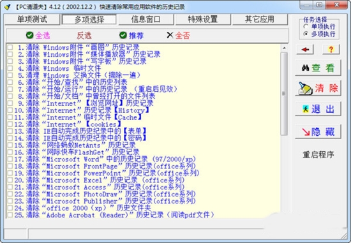Screen dimensions: 351x243
Task: Switch to the 多项选择 tab
Action: click(89, 20)
